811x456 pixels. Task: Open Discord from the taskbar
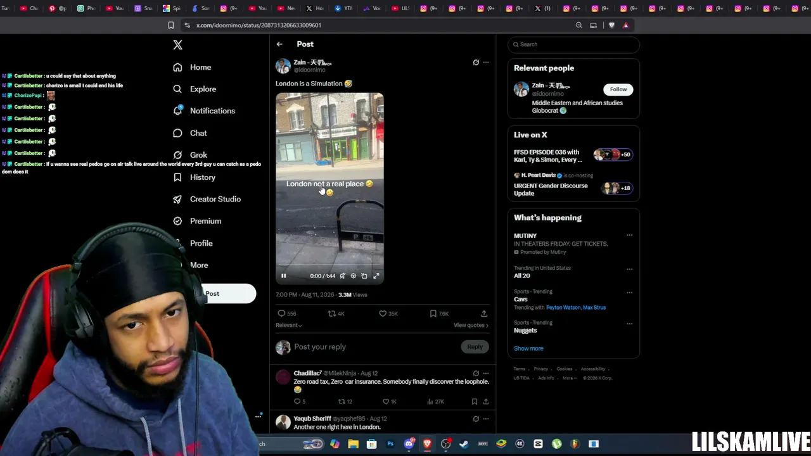coord(409,444)
